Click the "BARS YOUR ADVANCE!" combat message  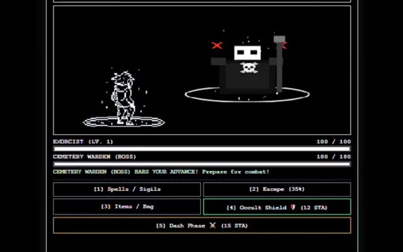tap(166, 172)
